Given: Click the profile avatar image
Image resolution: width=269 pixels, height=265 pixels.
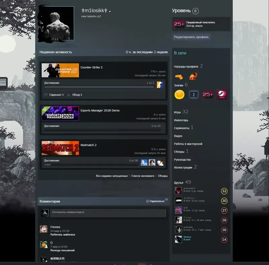Looking at the screenshot, I should [x=57, y=23].
